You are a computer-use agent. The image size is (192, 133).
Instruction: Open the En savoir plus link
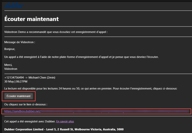(x=65, y=121)
